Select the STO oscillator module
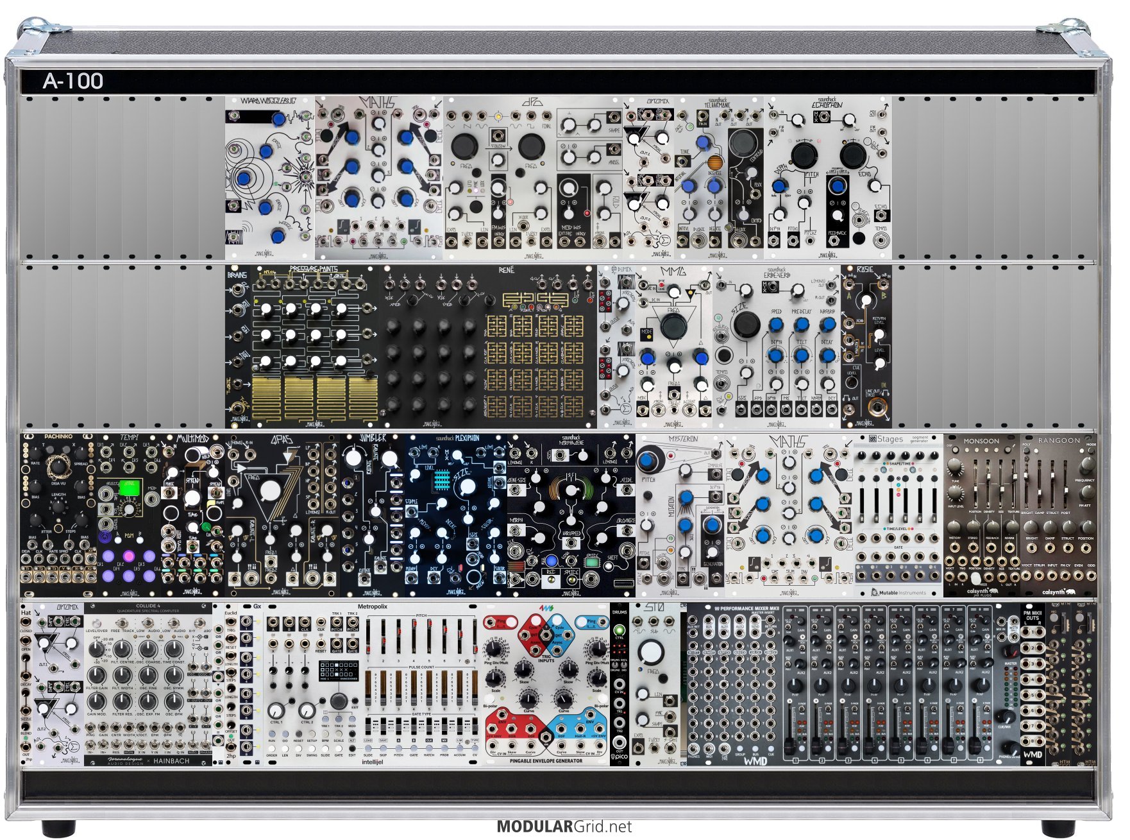This screenshot has height=840, width=1130. (655, 684)
